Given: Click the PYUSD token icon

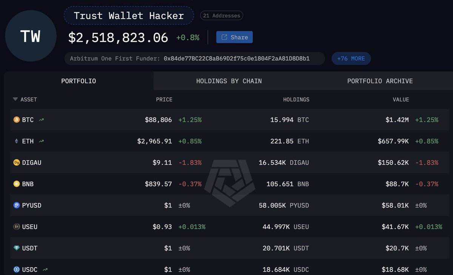Looking at the screenshot, I should click(16, 206).
